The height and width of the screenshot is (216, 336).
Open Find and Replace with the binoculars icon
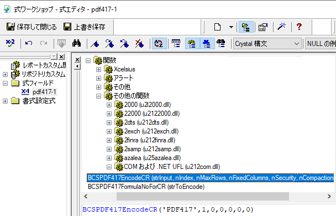point(76,44)
